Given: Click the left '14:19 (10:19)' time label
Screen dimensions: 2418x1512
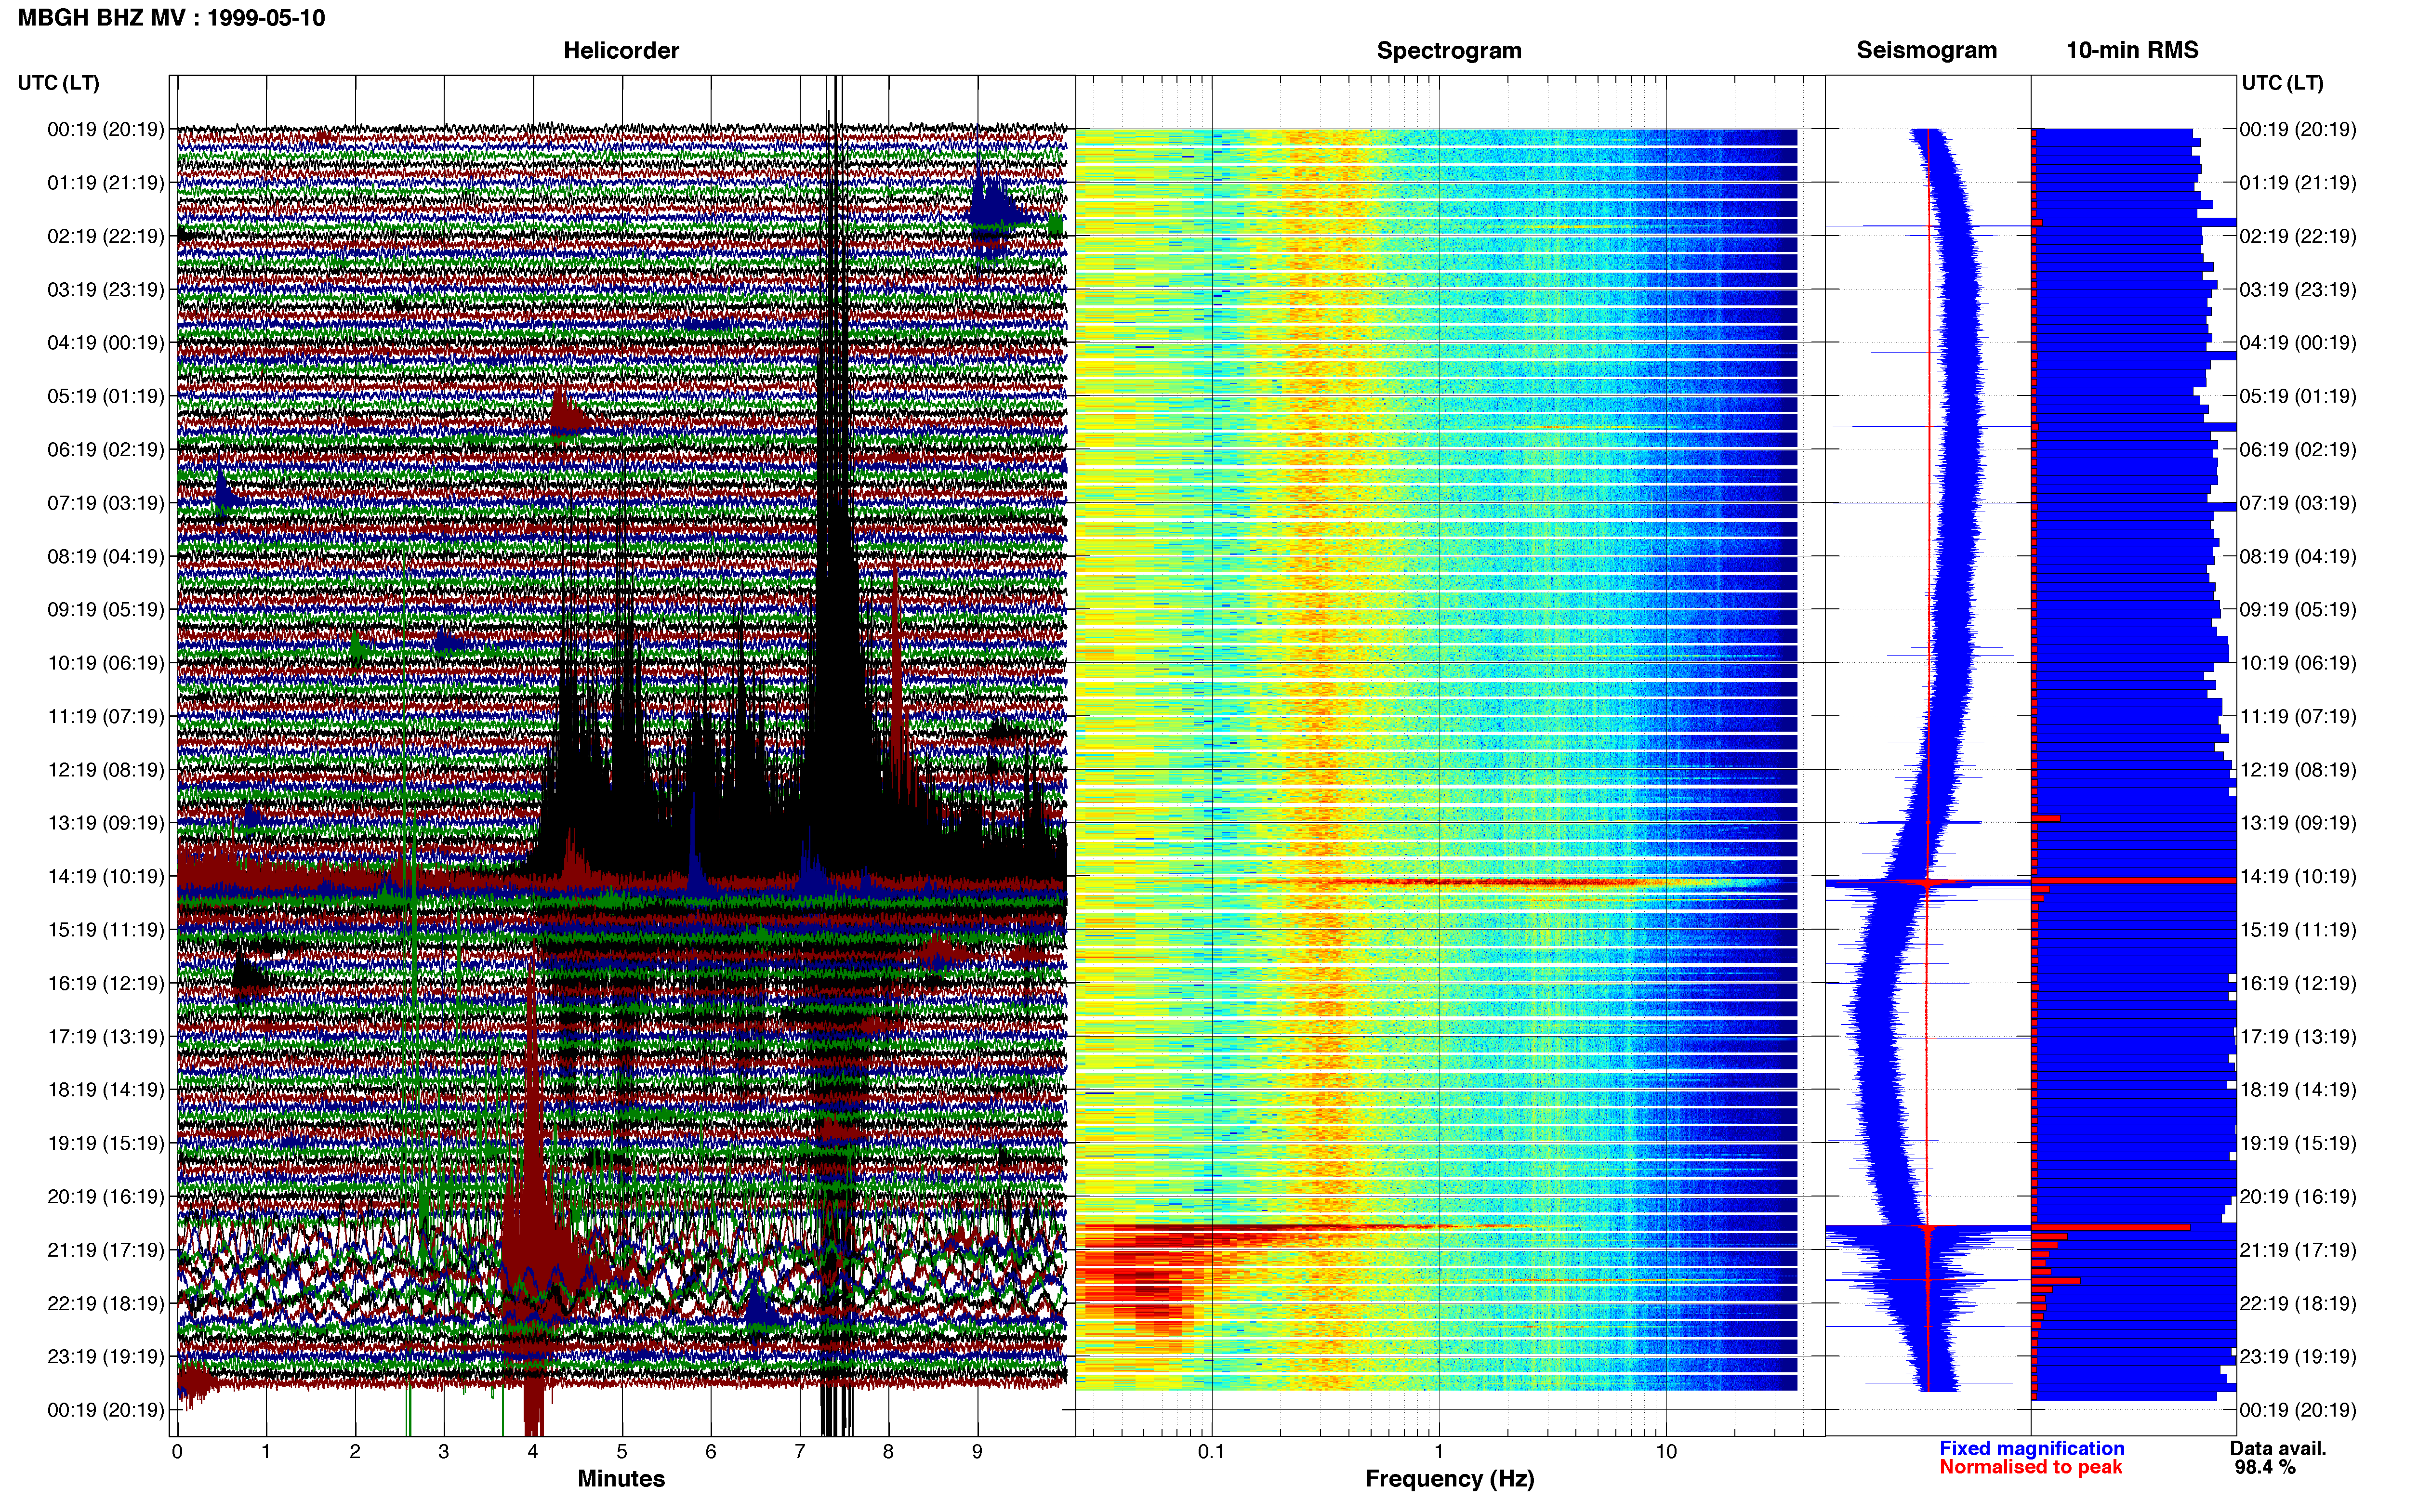Looking at the screenshot, I should [x=106, y=876].
